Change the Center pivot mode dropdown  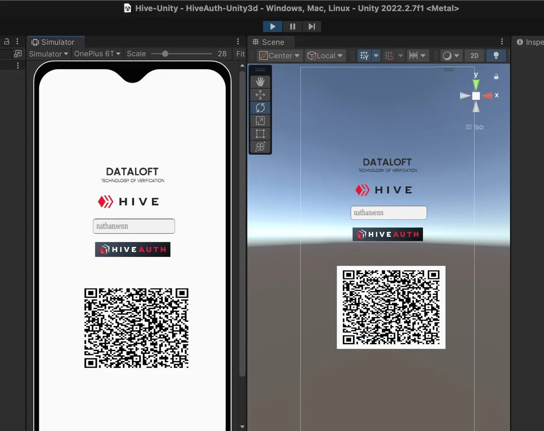click(x=280, y=56)
